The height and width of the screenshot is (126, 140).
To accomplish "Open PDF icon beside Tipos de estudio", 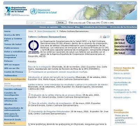I will [29, 103].
